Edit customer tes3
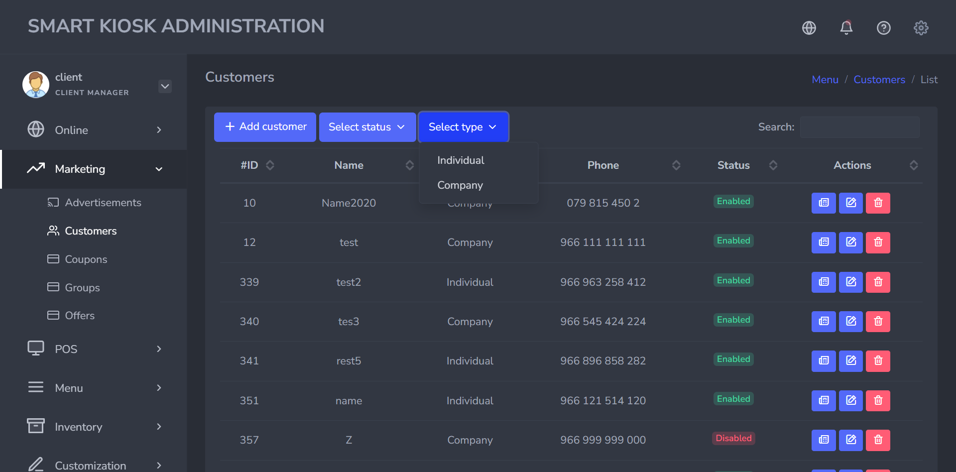 click(x=851, y=322)
